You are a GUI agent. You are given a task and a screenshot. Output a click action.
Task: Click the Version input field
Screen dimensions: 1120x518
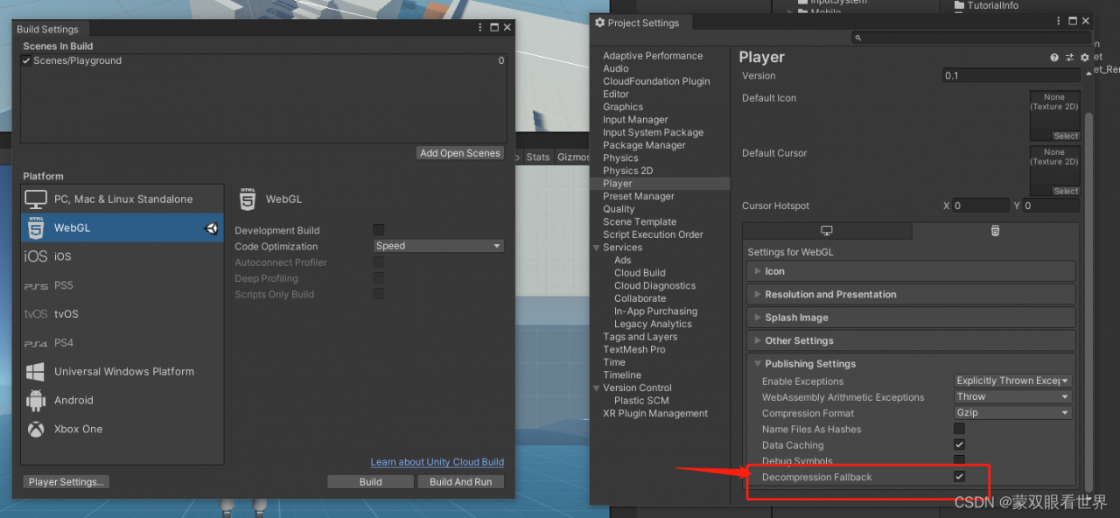pyautogui.click(x=1011, y=76)
